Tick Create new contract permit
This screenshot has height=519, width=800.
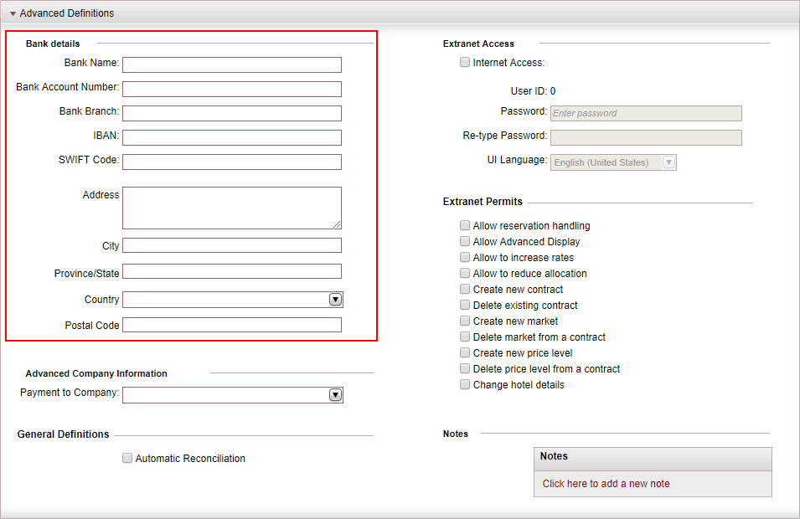(x=465, y=289)
